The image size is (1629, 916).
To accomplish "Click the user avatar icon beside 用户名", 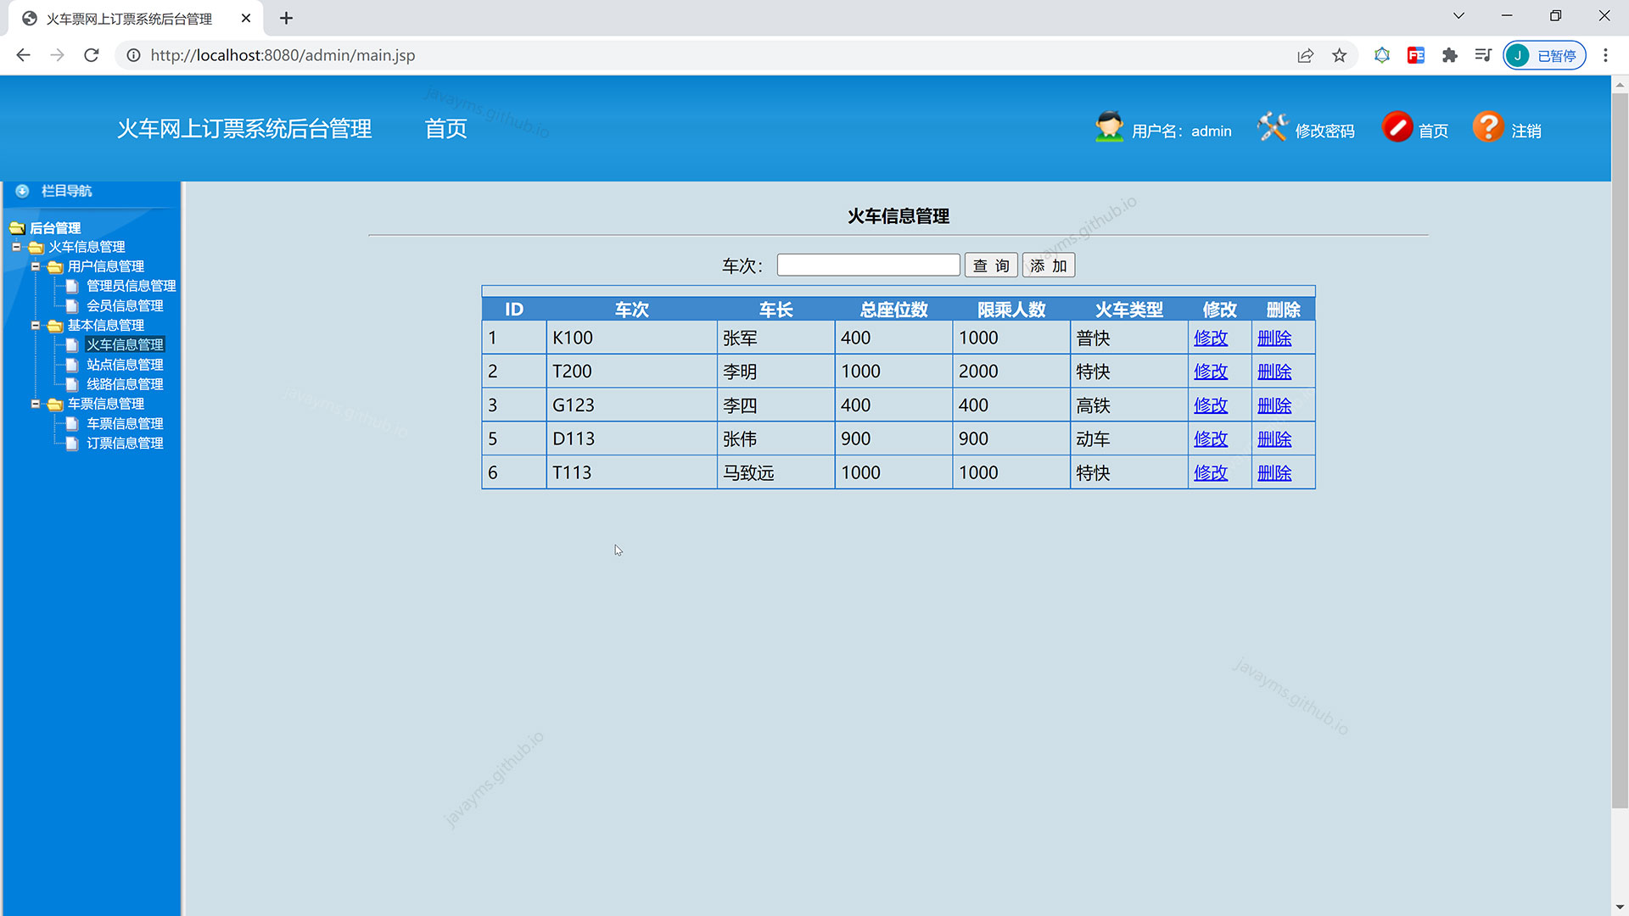I will click(1109, 127).
